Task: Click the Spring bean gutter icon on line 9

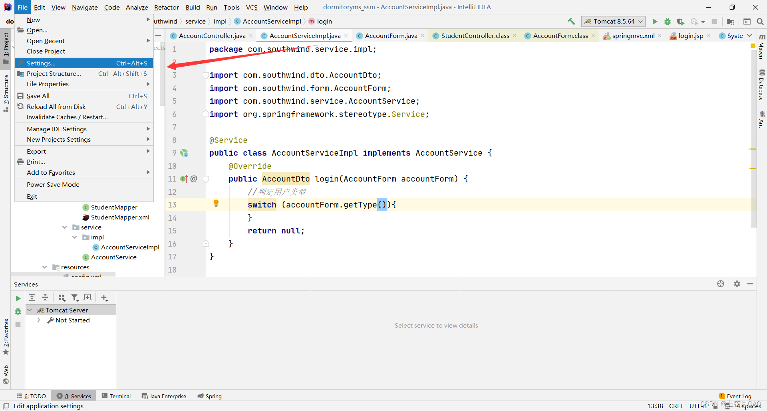Action: pyautogui.click(x=184, y=153)
